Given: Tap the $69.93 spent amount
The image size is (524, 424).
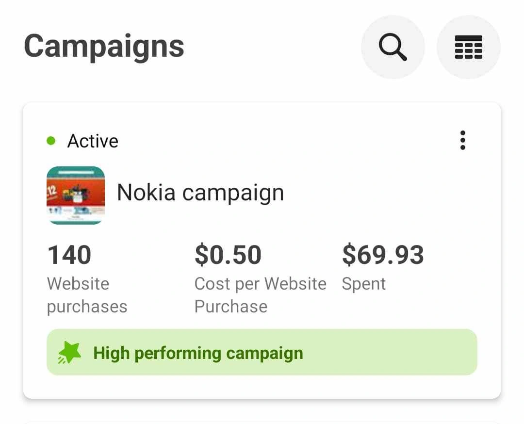Looking at the screenshot, I should coord(383,255).
